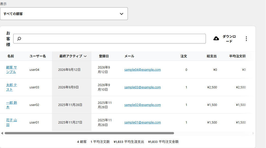Viewport: 266px width, 148px height.
Task: Sort table by 平均注文額 column
Action: pyautogui.click(x=237, y=56)
